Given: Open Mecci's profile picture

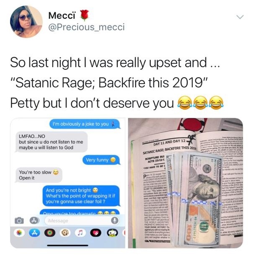Looking at the screenshot, I should pyautogui.click(x=26, y=22).
